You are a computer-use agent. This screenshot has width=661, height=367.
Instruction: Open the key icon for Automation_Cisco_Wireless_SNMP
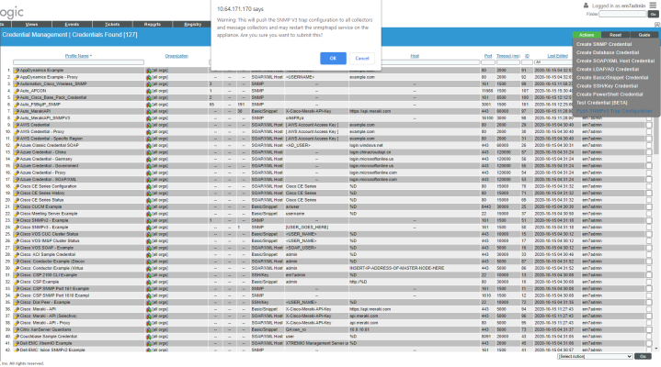[17, 83]
